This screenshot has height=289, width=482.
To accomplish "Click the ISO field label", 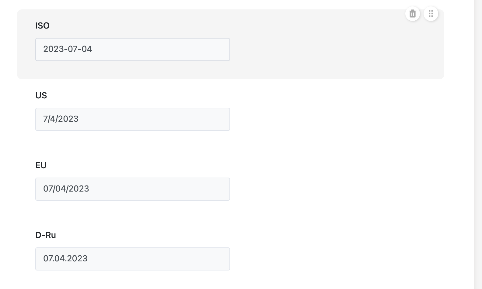I will (x=42, y=26).
